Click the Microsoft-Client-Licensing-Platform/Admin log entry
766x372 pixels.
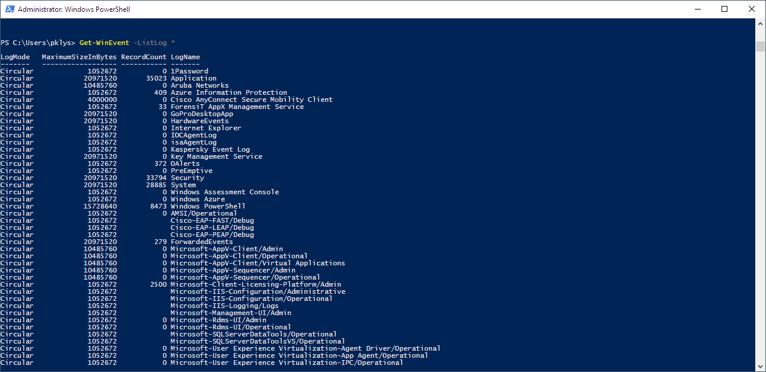256,284
